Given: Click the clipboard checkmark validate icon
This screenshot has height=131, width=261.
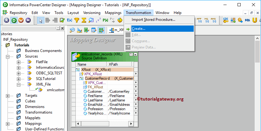Looking at the screenshot, I should point(62,20).
